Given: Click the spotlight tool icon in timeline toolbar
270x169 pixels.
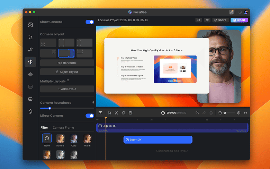Looking at the screenshot, I should pyautogui.click(x=124, y=113).
